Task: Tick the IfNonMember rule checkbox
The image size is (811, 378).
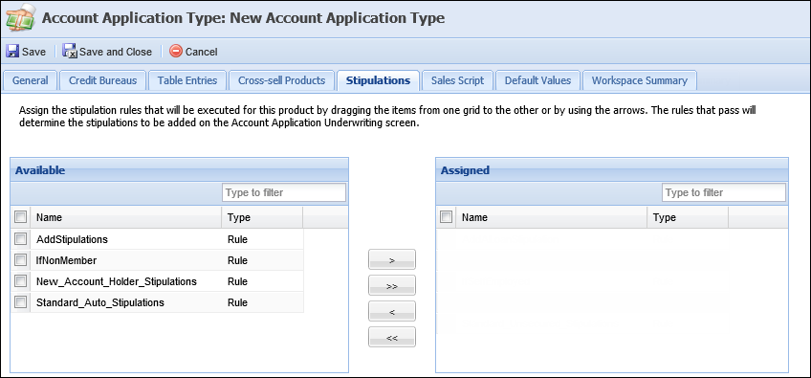Action: (x=21, y=260)
